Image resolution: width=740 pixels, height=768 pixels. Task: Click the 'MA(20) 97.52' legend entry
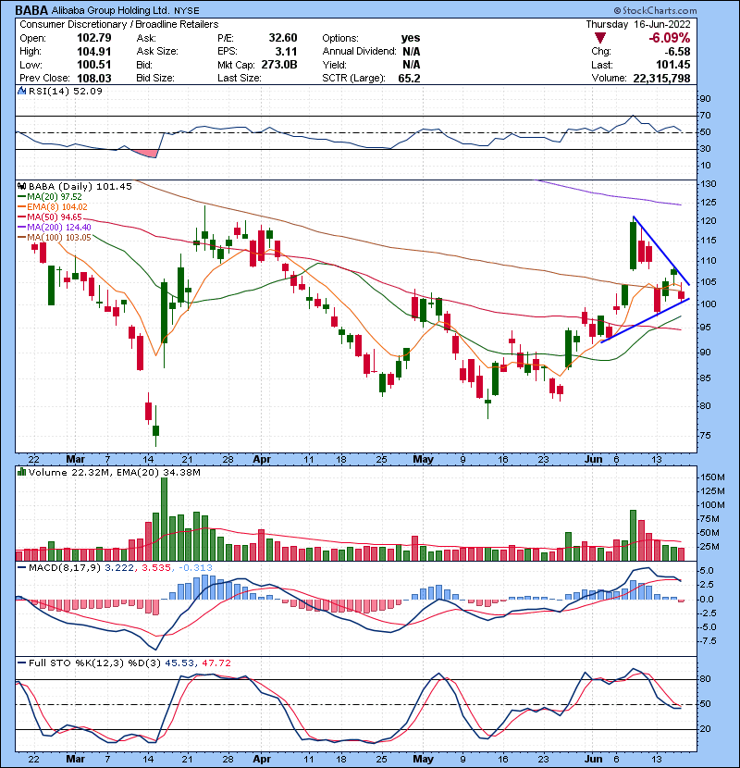coord(54,196)
